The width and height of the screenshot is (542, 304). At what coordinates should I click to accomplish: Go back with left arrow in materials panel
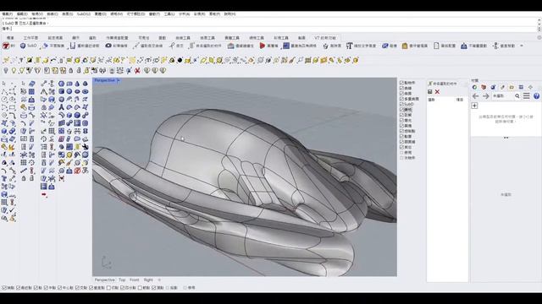click(476, 96)
